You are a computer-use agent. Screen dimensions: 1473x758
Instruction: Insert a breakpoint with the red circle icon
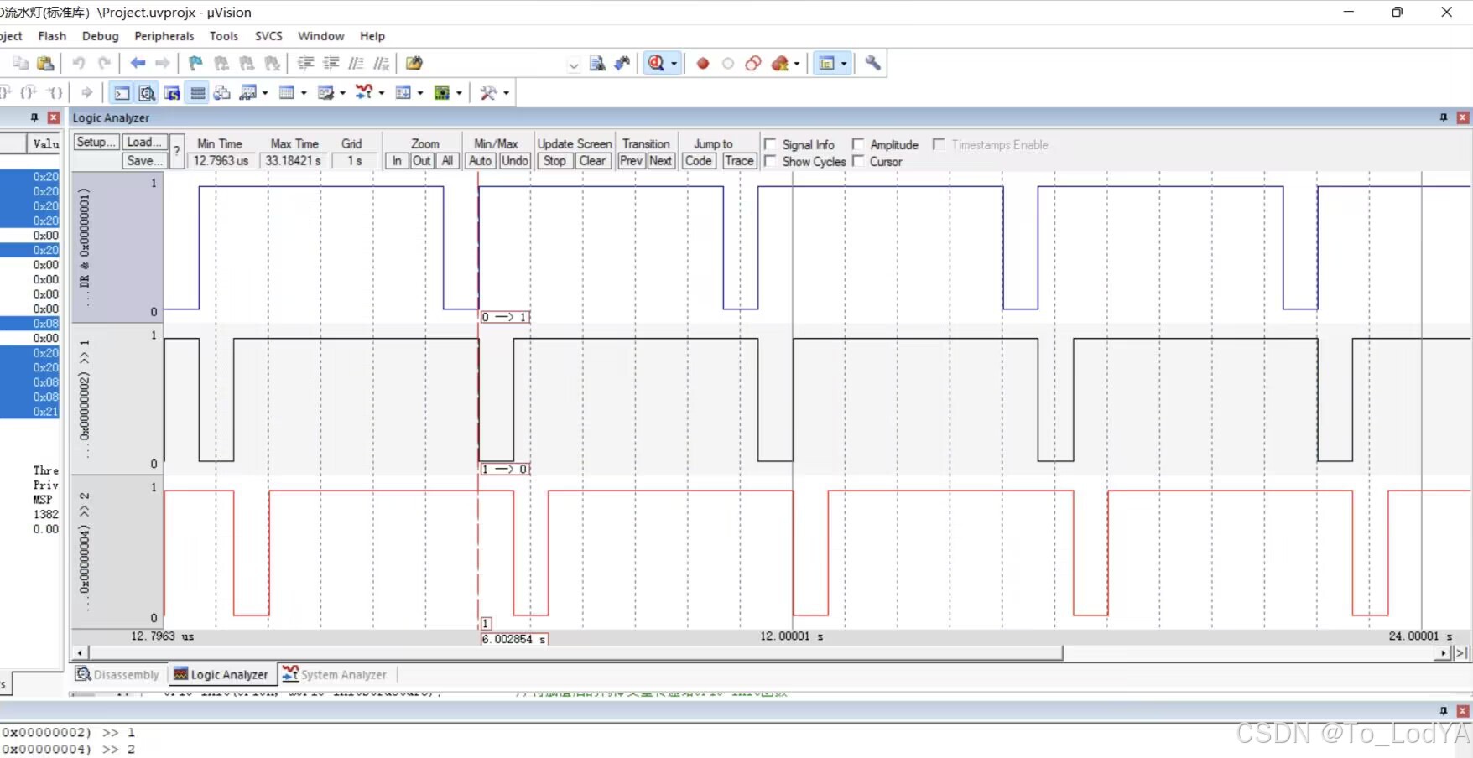pyautogui.click(x=703, y=63)
